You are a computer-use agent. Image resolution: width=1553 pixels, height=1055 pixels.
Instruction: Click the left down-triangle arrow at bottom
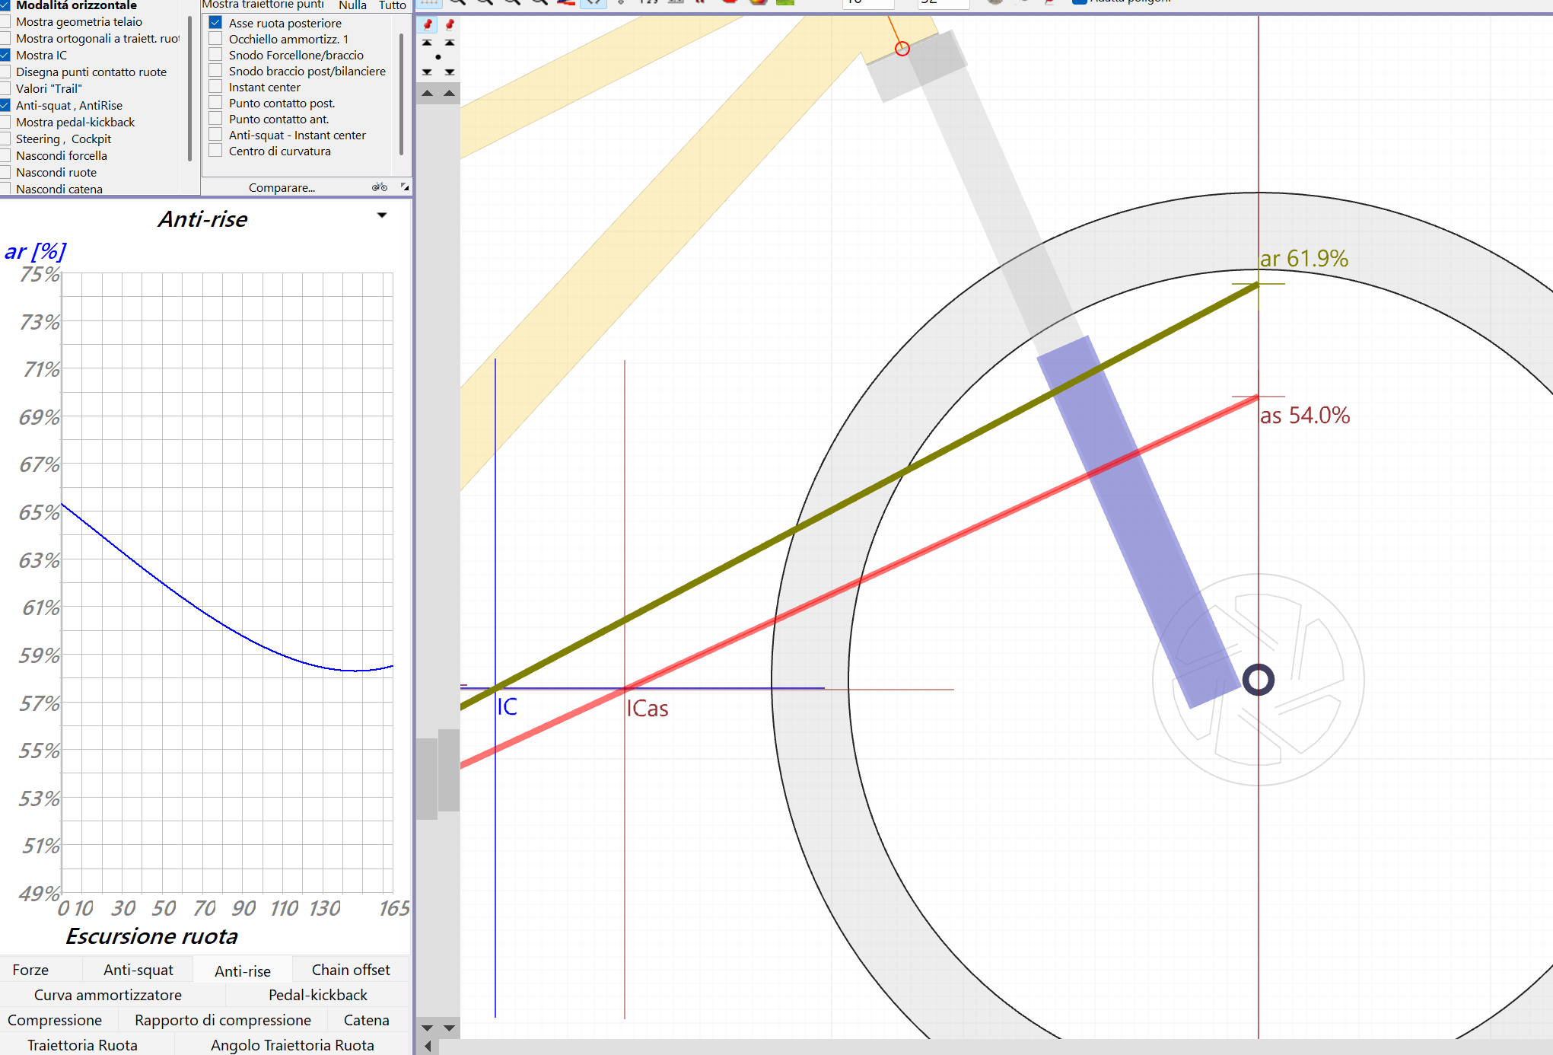[428, 1028]
